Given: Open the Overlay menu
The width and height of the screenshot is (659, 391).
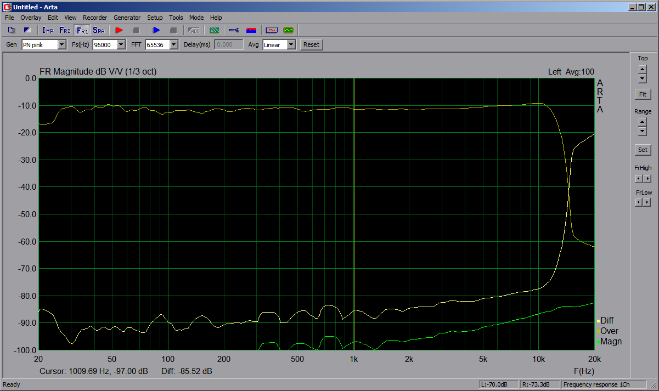Looking at the screenshot, I should pyautogui.click(x=31, y=18).
